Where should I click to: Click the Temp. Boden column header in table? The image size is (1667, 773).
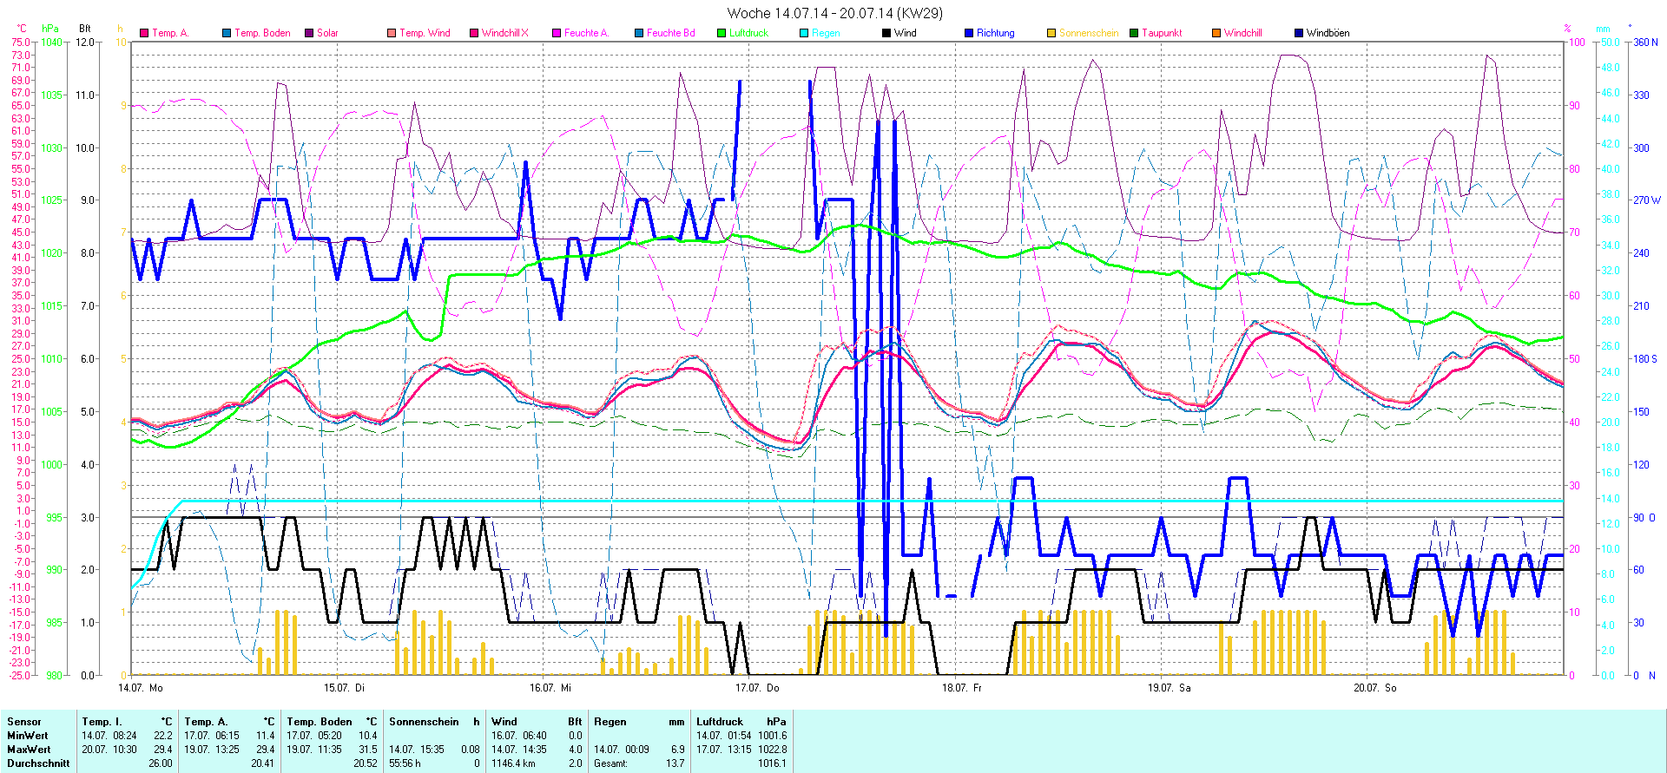320,722
